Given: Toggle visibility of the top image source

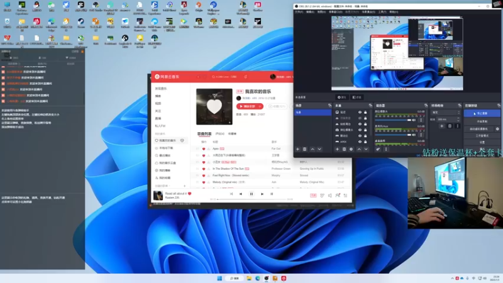Looking at the screenshot, I should click(360, 113).
